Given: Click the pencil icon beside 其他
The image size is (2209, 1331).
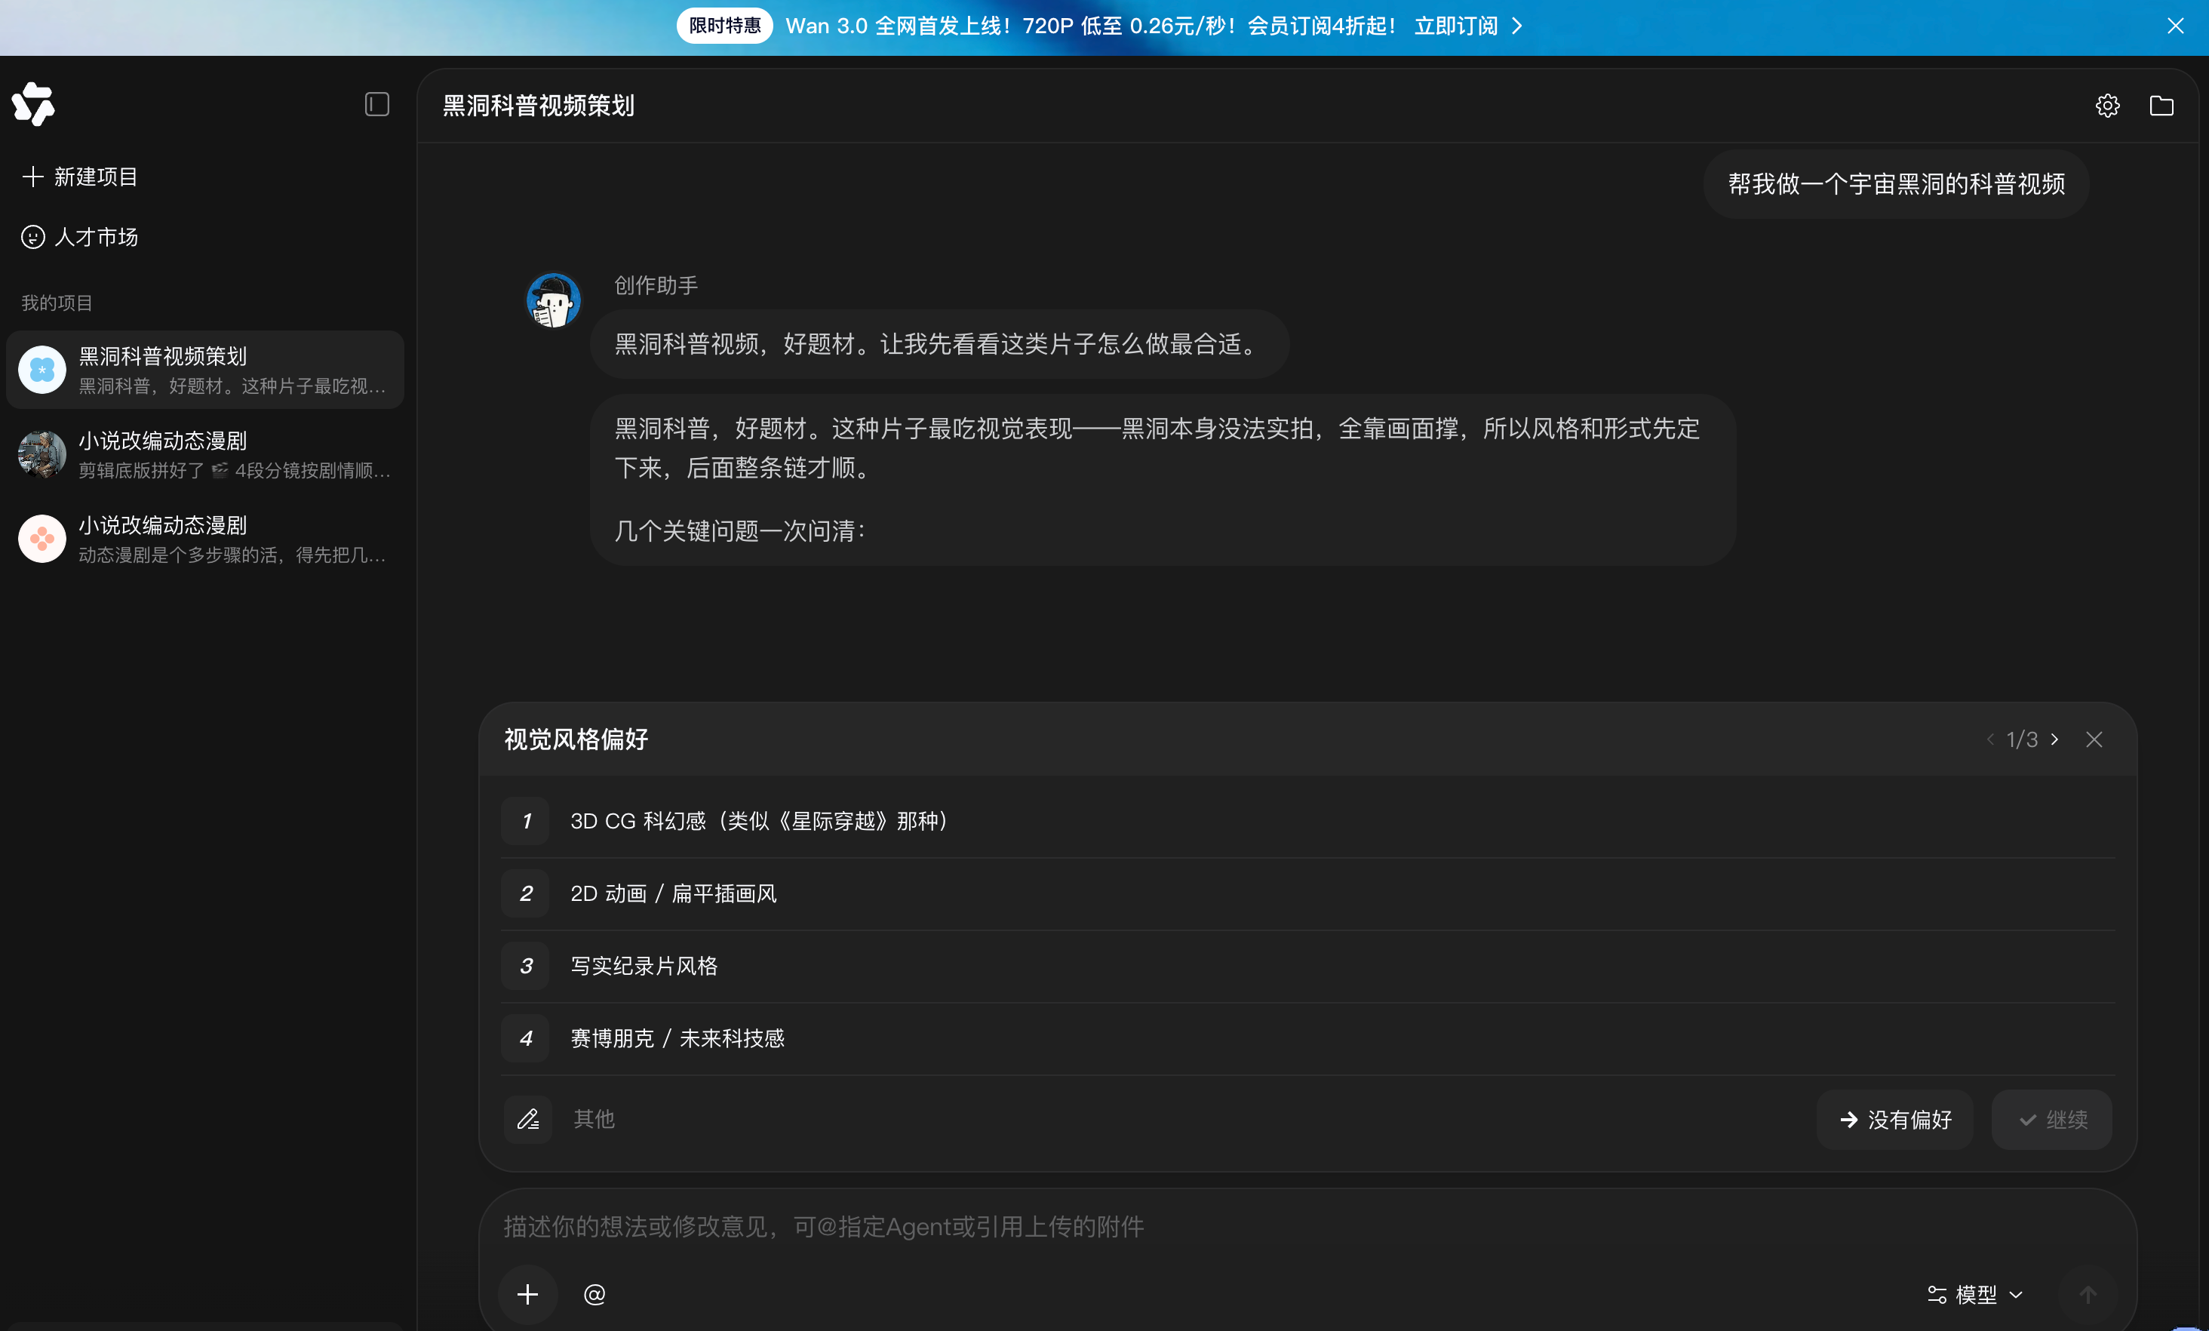Looking at the screenshot, I should pos(528,1119).
